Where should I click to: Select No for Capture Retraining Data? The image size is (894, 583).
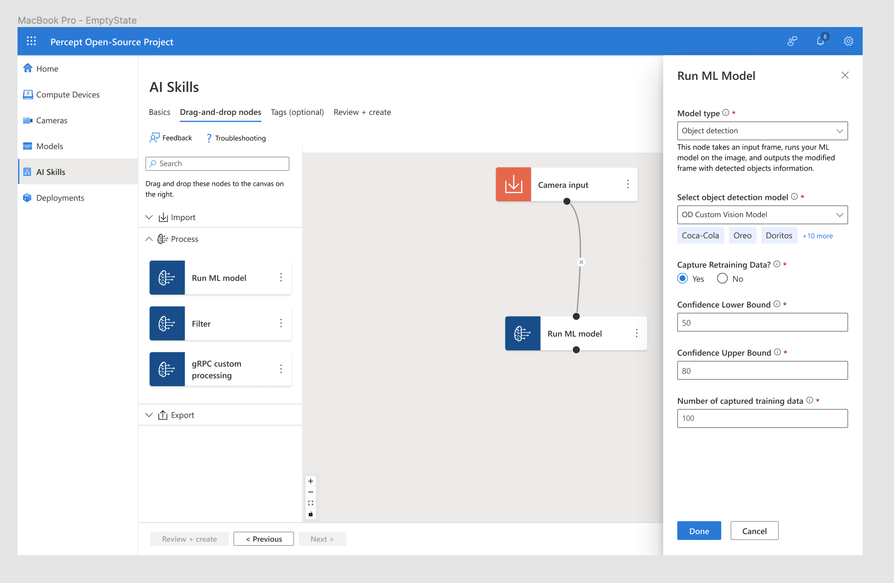click(x=722, y=278)
